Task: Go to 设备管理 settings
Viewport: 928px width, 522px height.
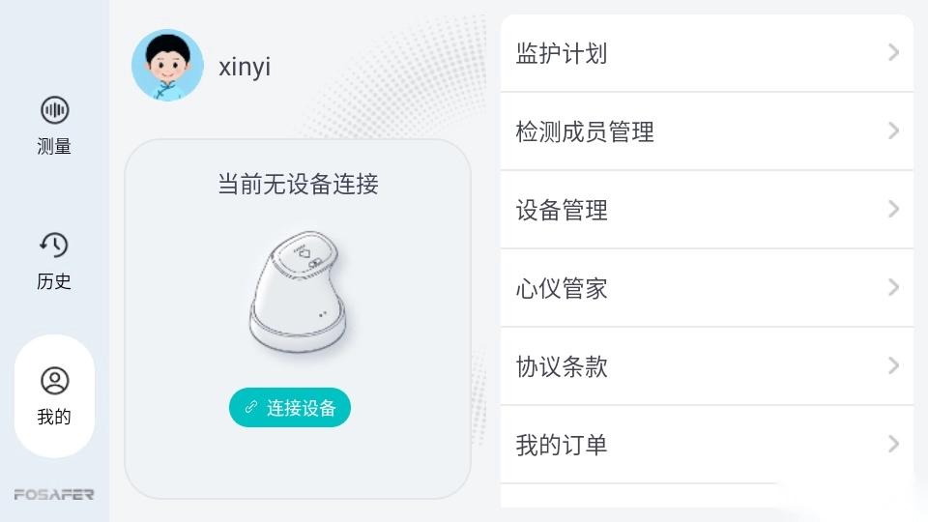Action: [562, 210]
